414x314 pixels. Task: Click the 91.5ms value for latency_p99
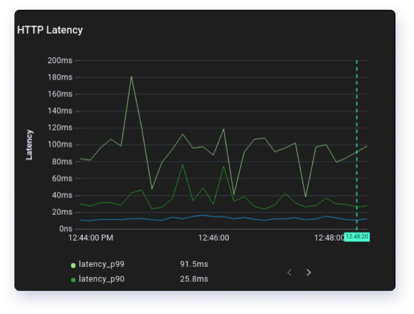tap(194, 264)
